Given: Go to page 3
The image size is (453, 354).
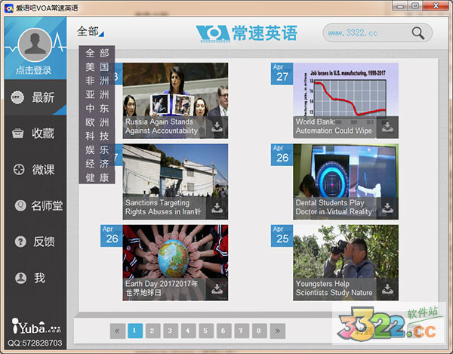Looking at the screenshot, I should pyautogui.click(x=170, y=331).
